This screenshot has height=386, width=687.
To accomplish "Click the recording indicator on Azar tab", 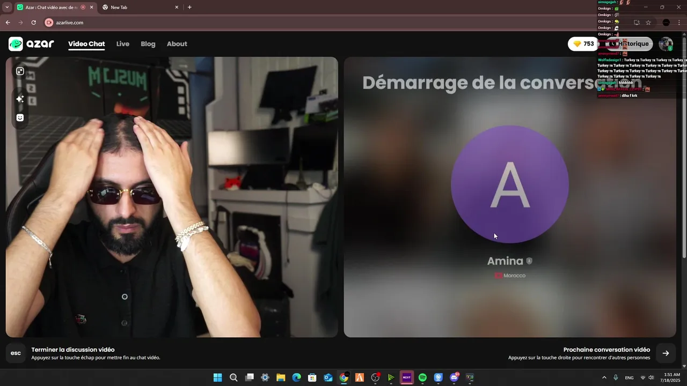I will pyautogui.click(x=83, y=8).
